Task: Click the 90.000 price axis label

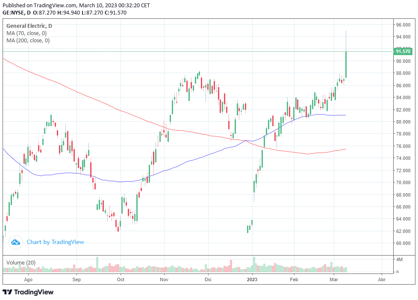Action: coord(403,61)
